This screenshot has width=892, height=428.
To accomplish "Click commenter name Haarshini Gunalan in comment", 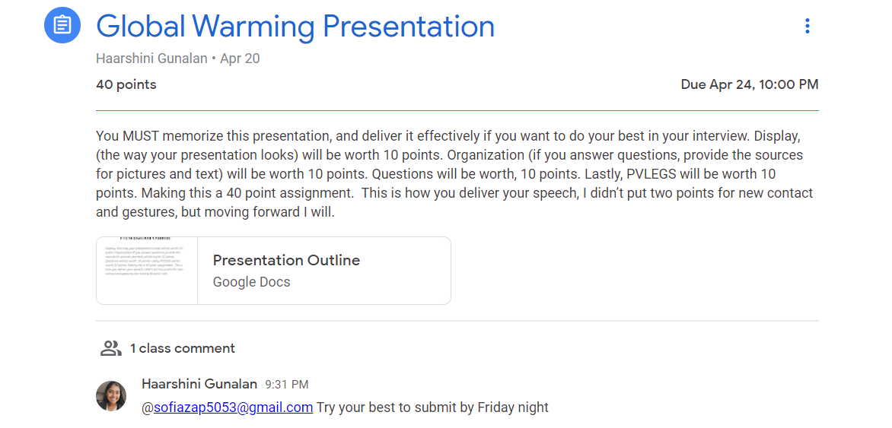I will [x=199, y=384].
